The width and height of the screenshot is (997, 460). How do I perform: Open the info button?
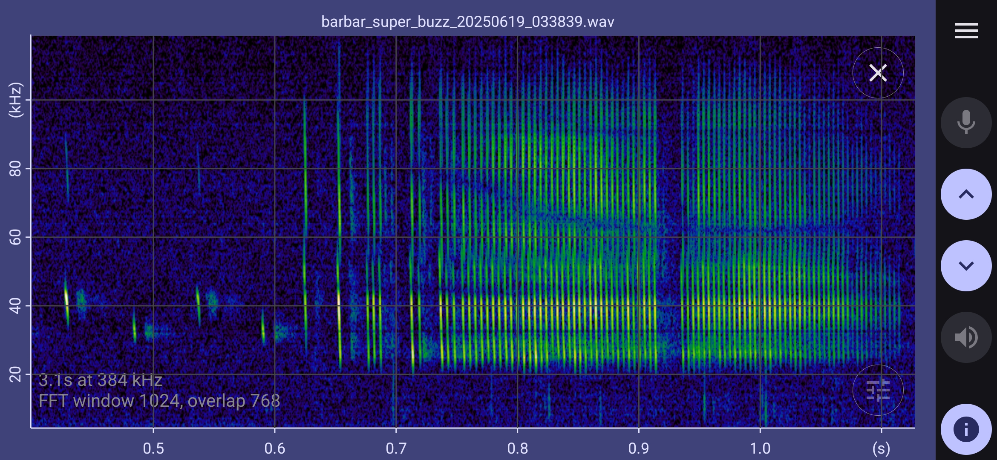[x=966, y=429]
